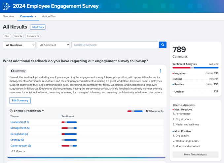Open the All Sentiment dropdown
Viewport: 224px width, 163px height.
tap(53, 45)
